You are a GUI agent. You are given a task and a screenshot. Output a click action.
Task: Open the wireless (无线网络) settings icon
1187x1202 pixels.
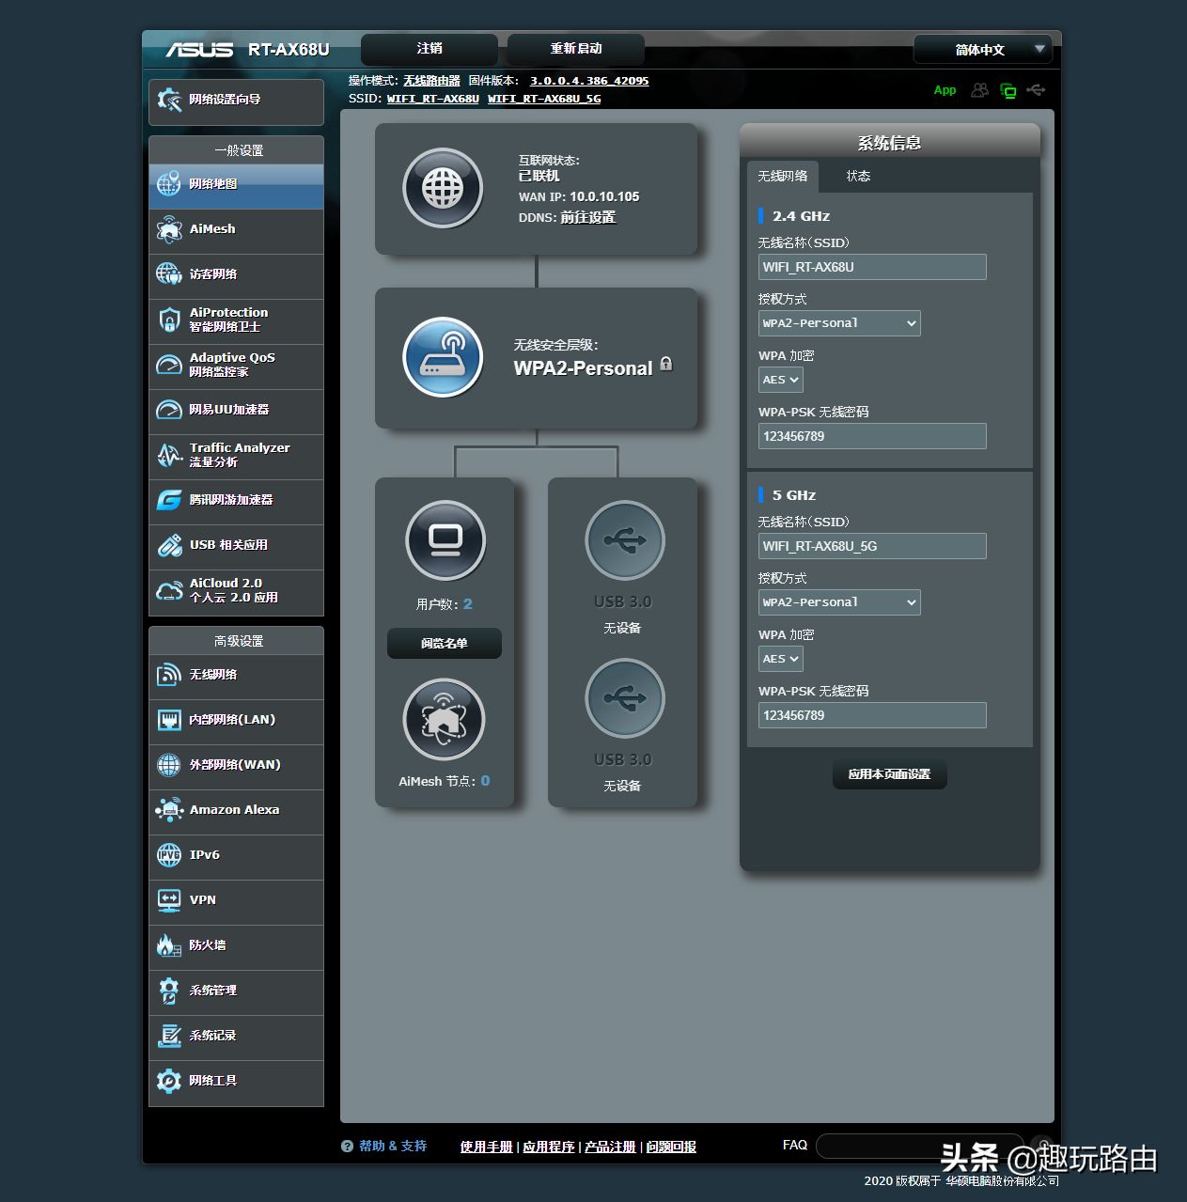(169, 675)
